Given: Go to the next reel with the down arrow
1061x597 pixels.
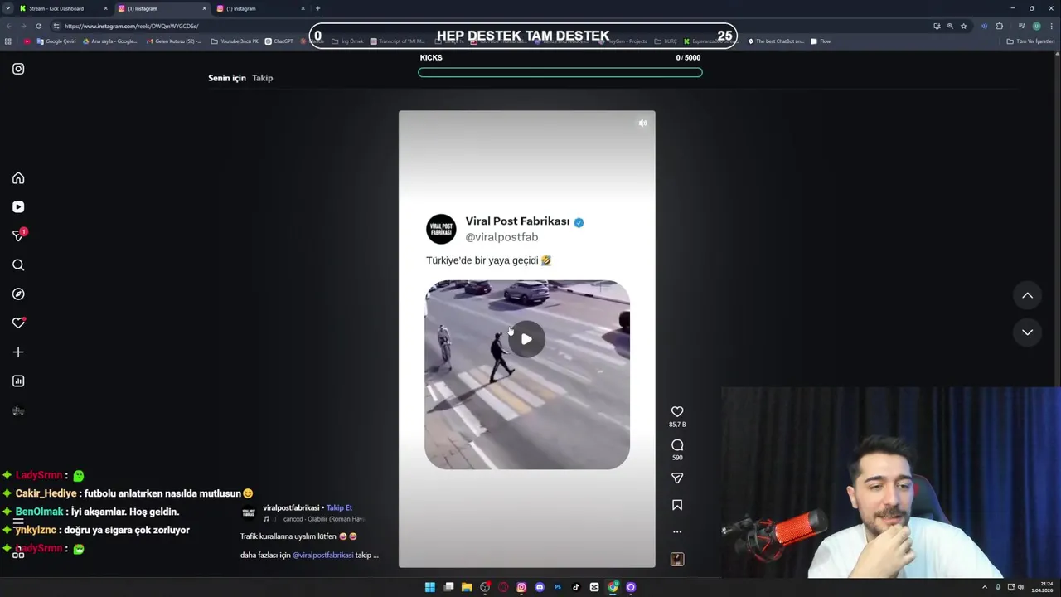Looking at the screenshot, I should tap(1027, 332).
